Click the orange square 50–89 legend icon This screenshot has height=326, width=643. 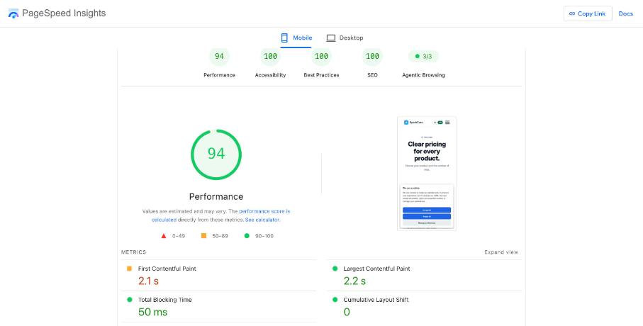point(203,236)
